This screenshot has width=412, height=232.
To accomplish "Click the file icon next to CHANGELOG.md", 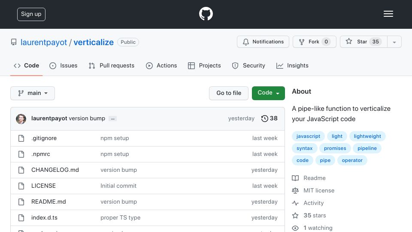I will (21, 170).
